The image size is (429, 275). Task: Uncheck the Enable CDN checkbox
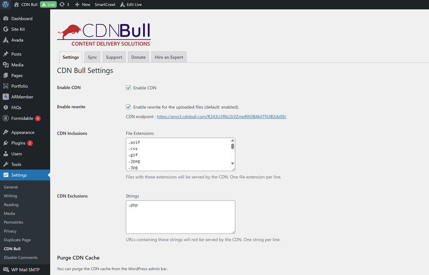pyautogui.click(x=128, y=88)
